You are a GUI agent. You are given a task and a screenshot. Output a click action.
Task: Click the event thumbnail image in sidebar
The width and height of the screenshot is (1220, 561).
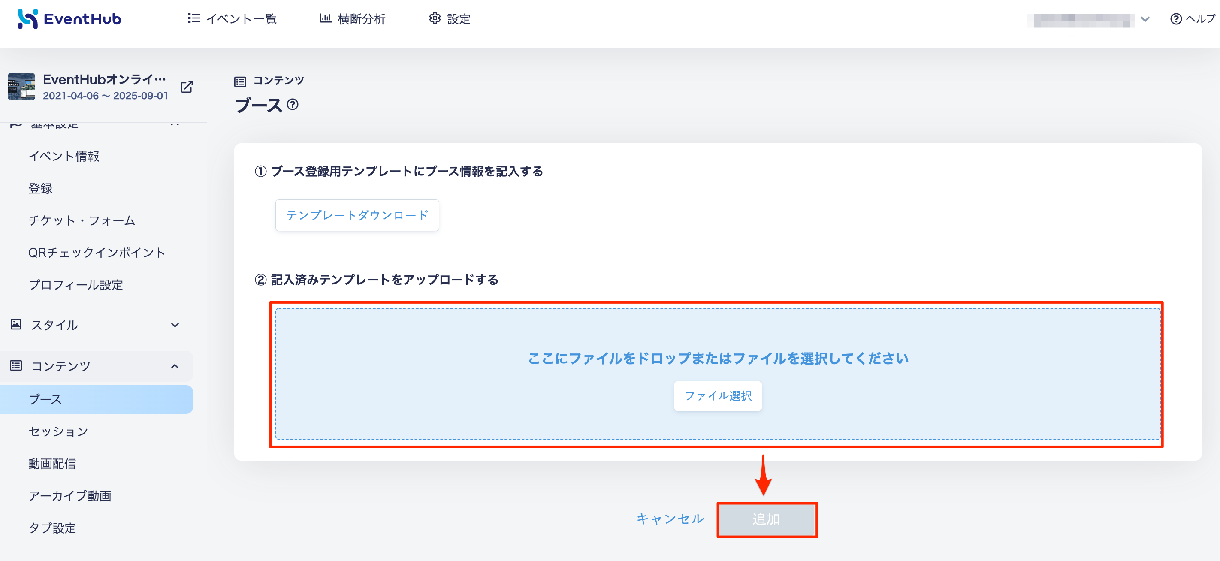(x=21, y=87)
